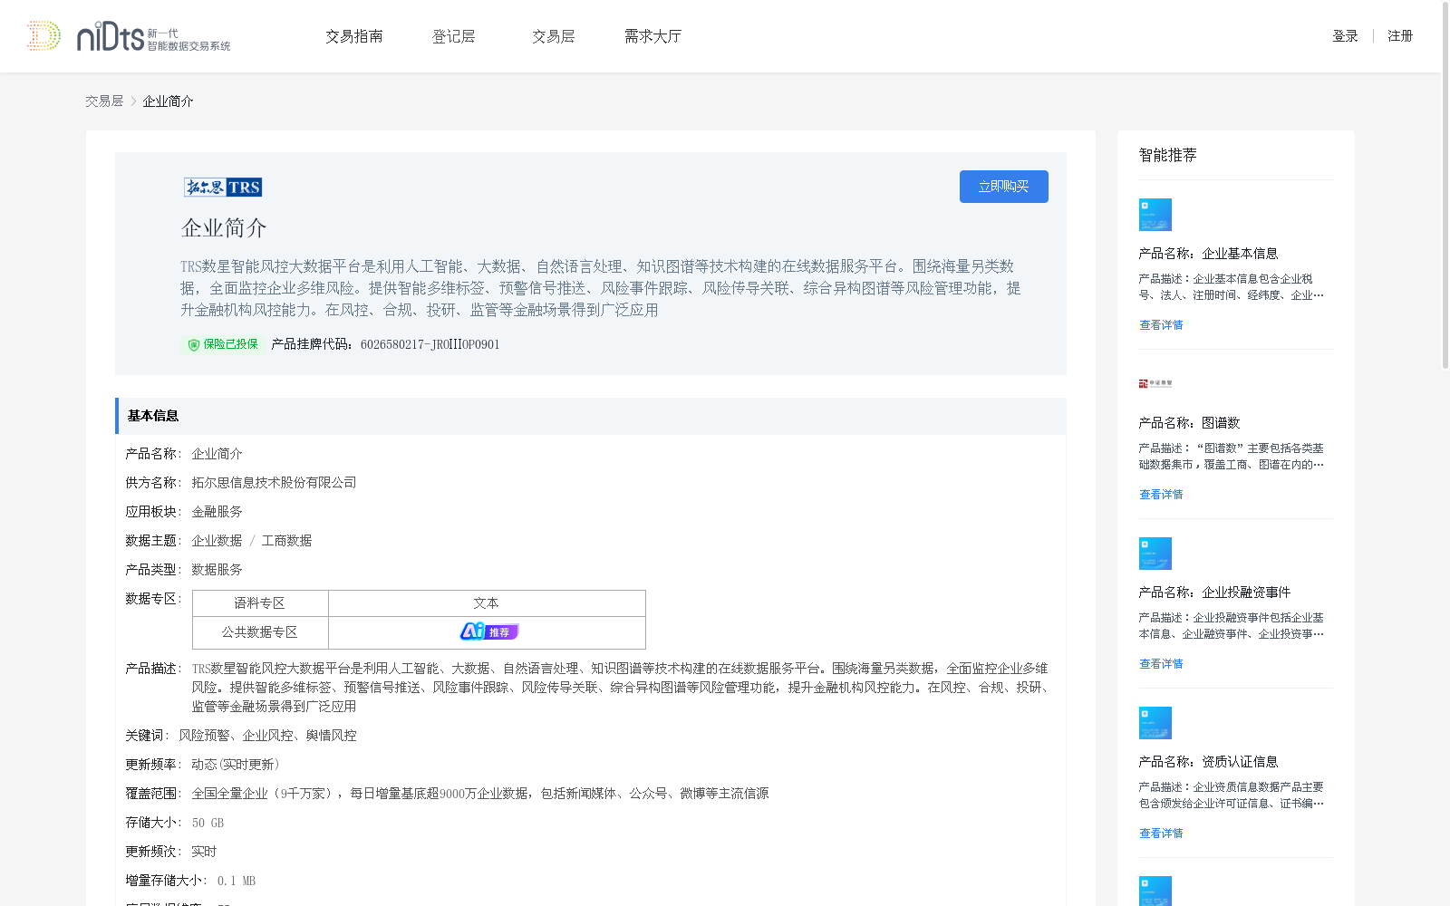
Task: Open the 图谱数 product logo thumbnail
Action: tap(1155, 383)
